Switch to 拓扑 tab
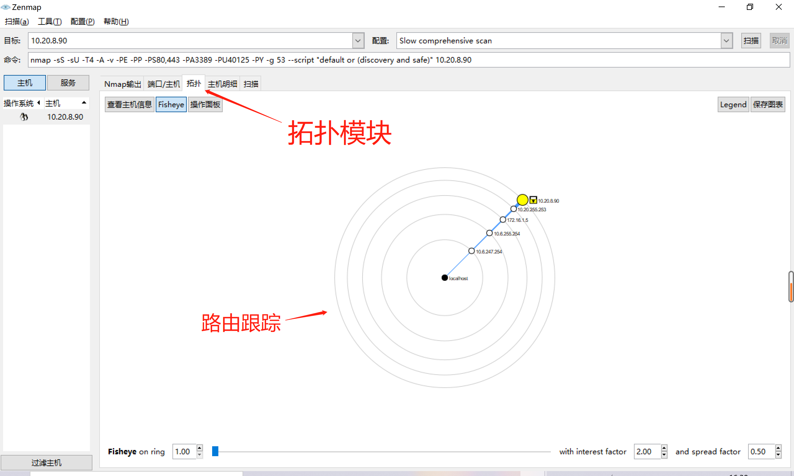This screenshot has width=794, height=476. point(194,83)
